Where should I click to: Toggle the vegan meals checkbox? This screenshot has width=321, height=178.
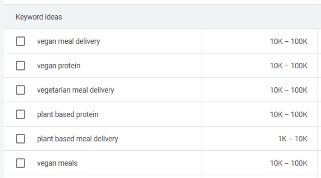(x=21, y=163)
